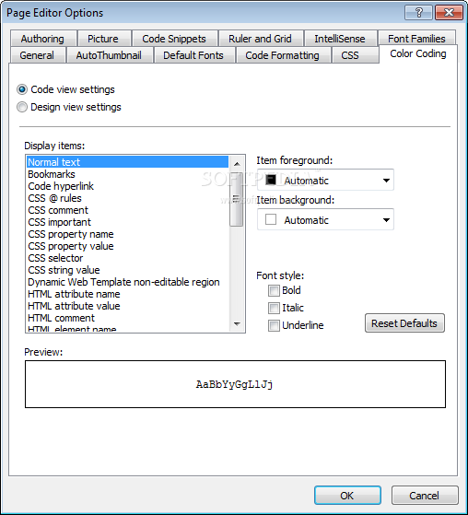The height and width of the screenshot is (515, 468).
Task: Open the Item foreground color dropdown
Action: pos(325,180)
